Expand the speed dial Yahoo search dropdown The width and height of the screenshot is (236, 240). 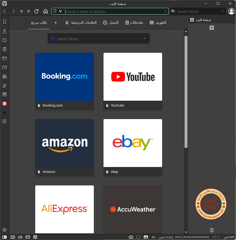pos(145,38)
